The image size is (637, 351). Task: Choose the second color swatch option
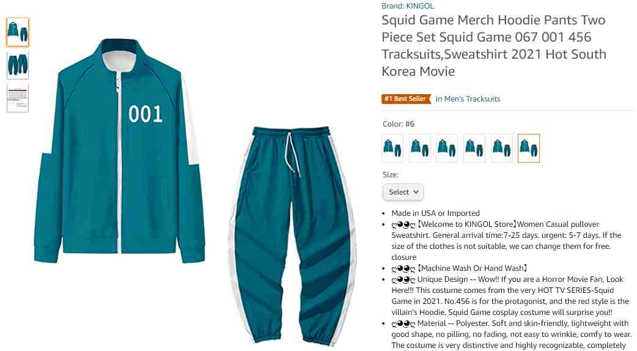click(x=420, y=148)
